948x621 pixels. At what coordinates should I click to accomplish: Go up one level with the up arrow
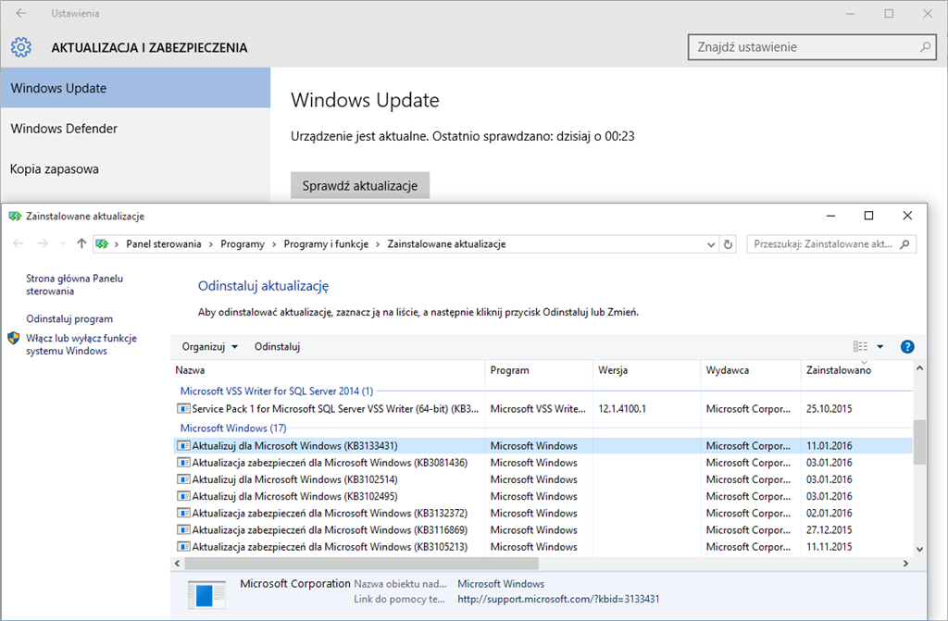[x=81, y=243]
